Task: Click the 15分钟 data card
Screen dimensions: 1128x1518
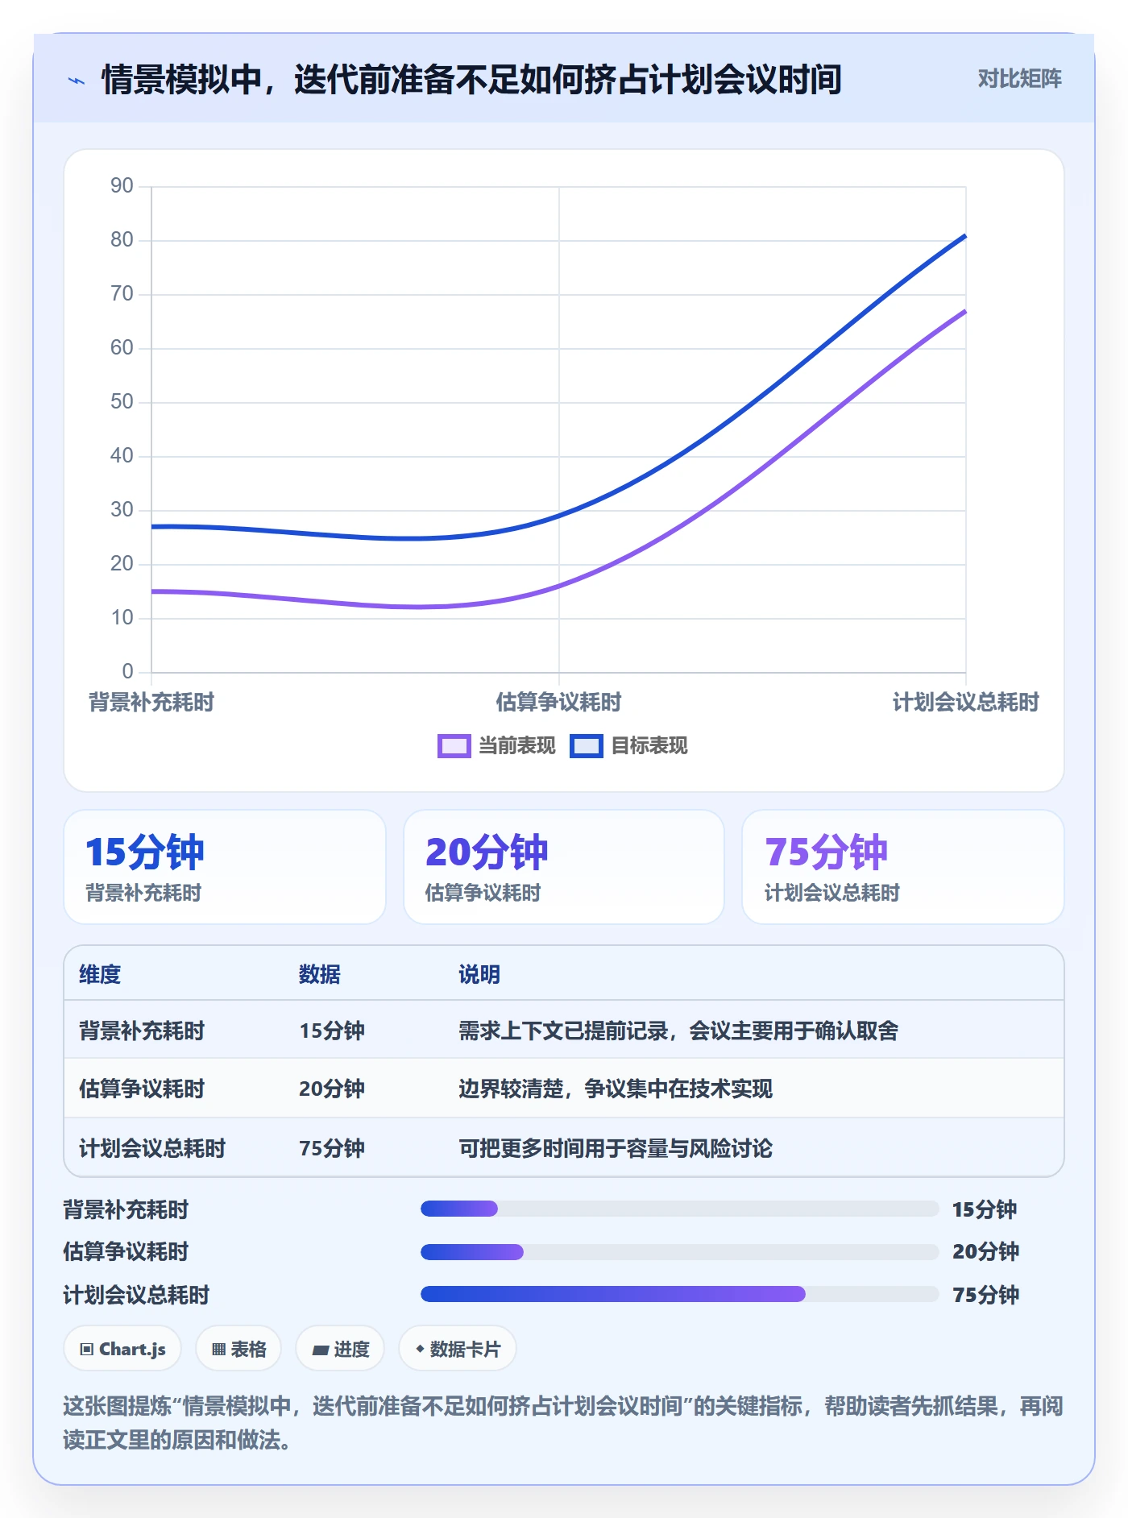Action: [225, 867]
